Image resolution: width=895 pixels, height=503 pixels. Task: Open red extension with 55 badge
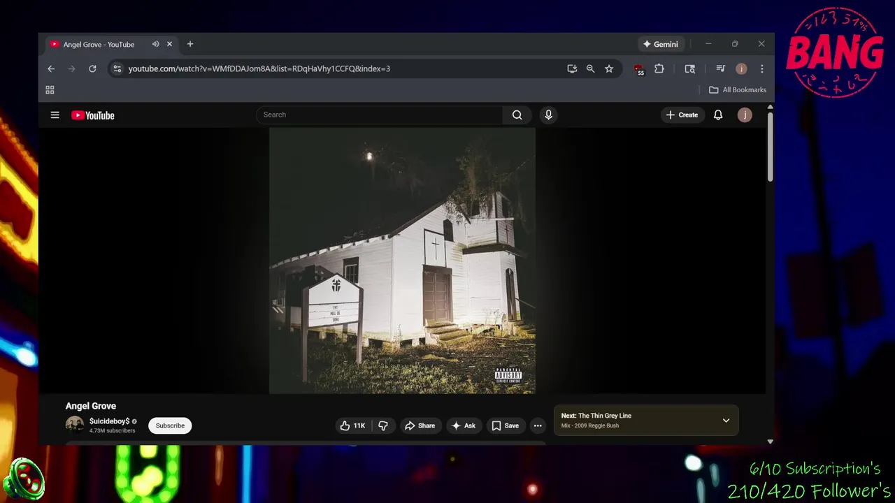(x=638, y=69)
